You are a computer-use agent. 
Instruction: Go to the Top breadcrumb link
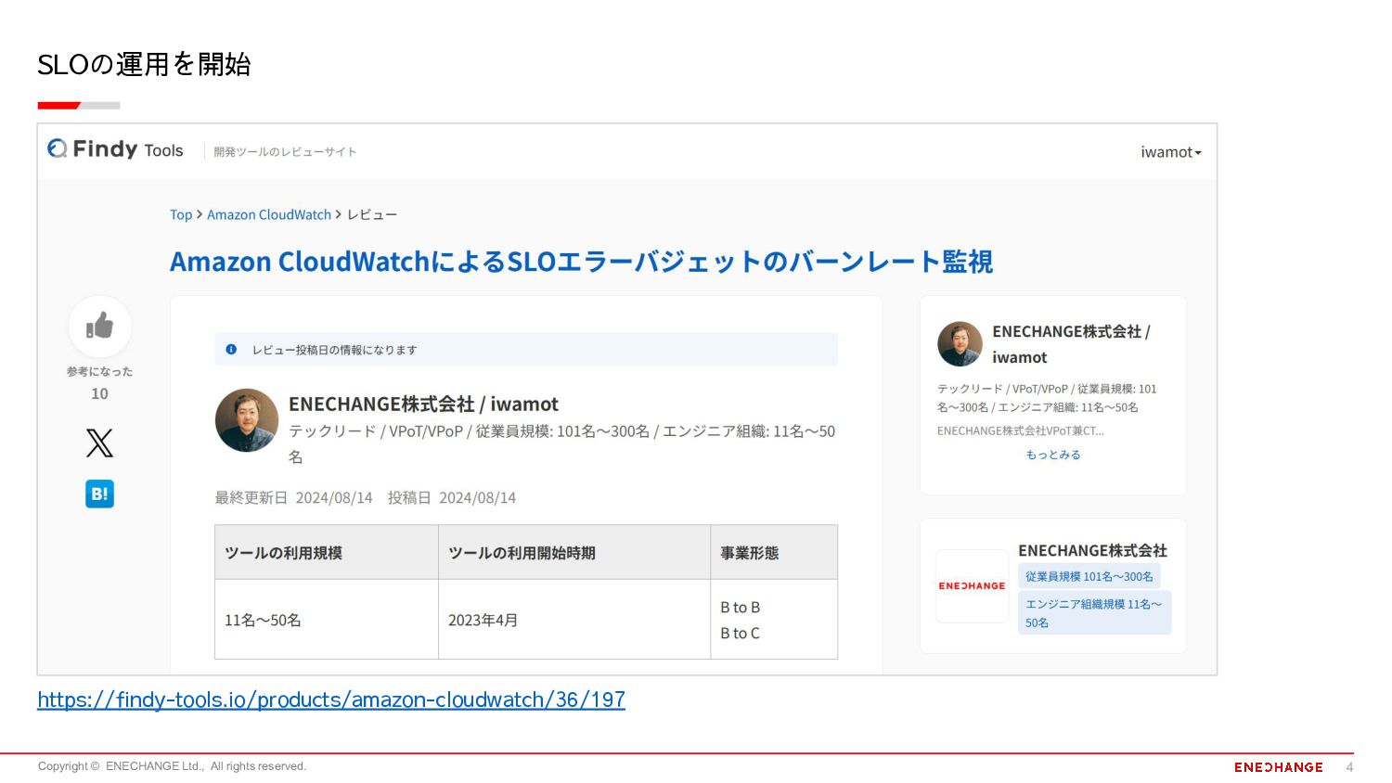pyautogui.click(x=181, y=214)
